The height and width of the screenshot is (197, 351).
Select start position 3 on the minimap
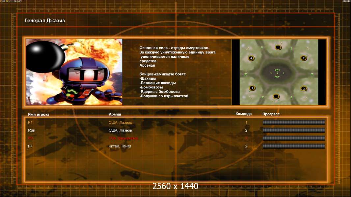[304, 89]
